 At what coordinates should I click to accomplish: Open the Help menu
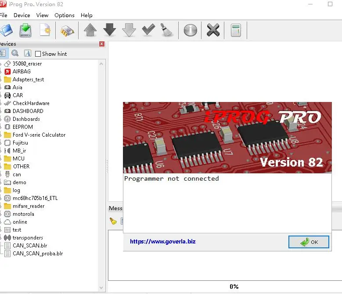click(x=86, y=15)
